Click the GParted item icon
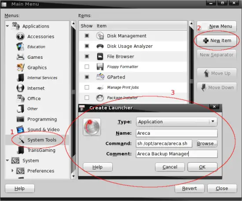242x201 pixels. point(100,77)
